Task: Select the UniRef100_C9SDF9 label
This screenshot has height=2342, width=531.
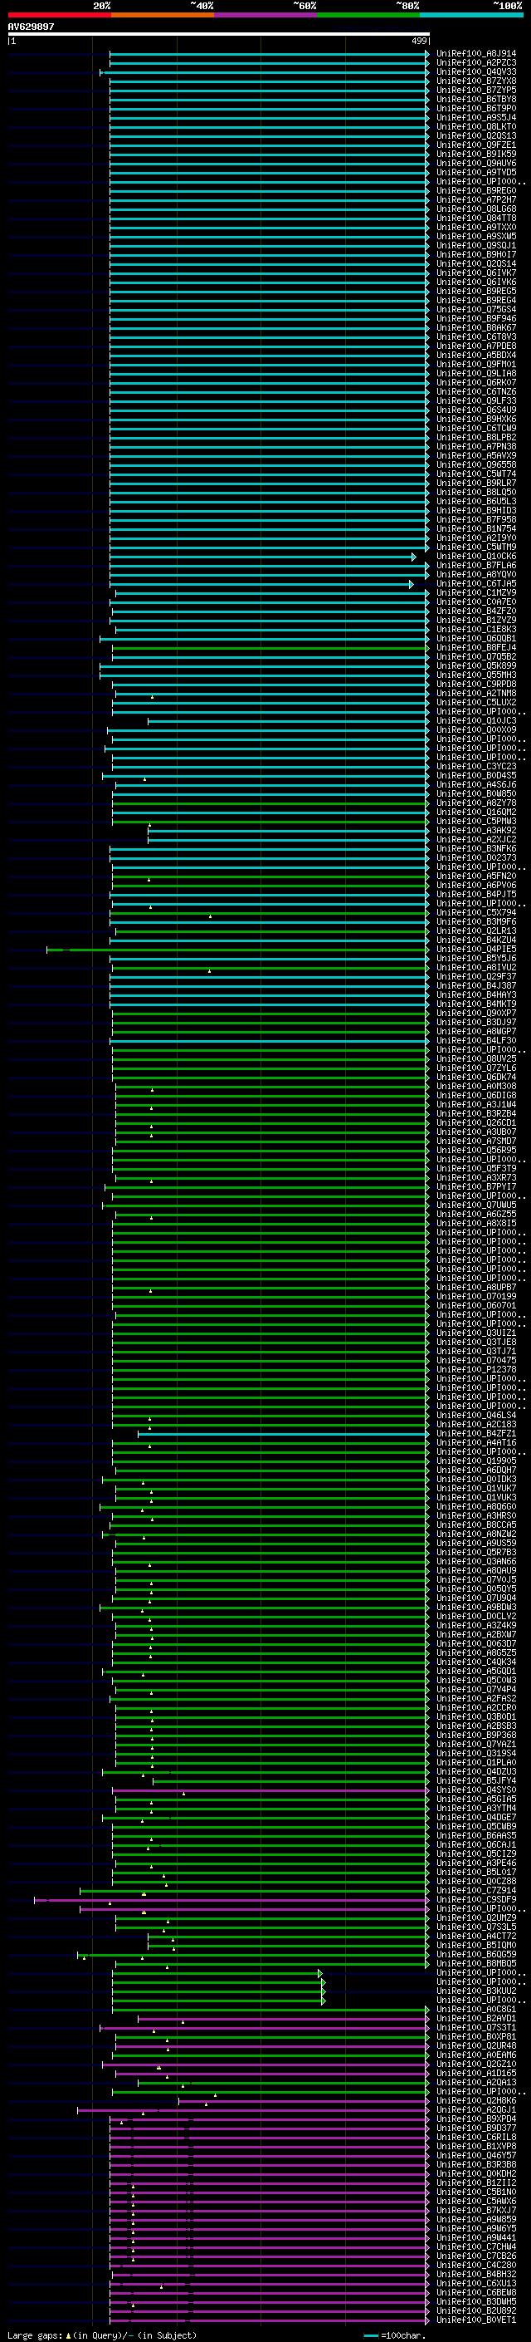Action: point(475,1899)
